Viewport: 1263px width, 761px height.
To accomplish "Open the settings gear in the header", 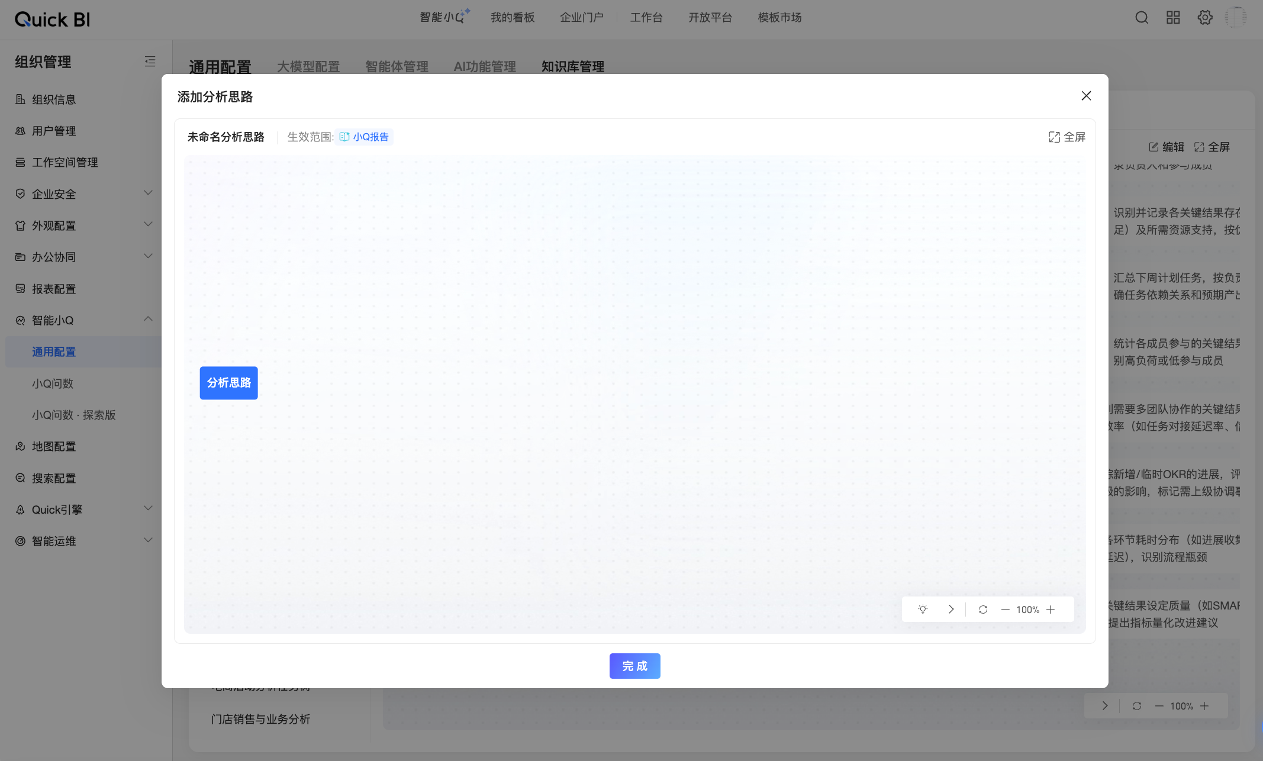I will [x=1205, y=18].
